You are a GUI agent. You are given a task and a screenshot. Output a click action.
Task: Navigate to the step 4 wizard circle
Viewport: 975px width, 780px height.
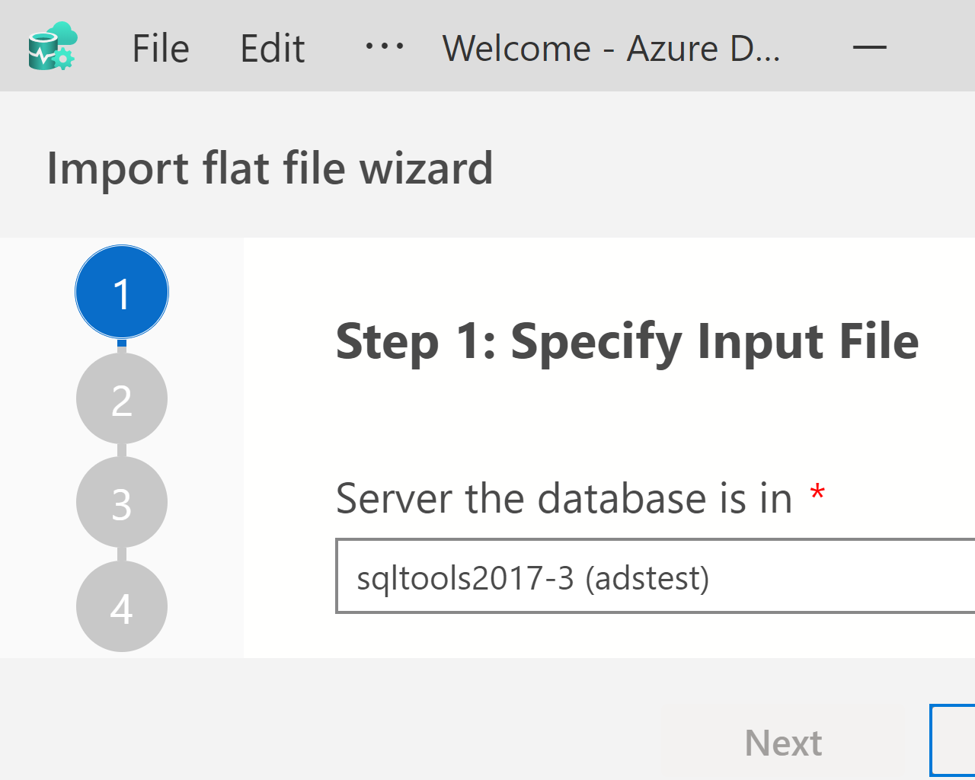click(121, 606)
